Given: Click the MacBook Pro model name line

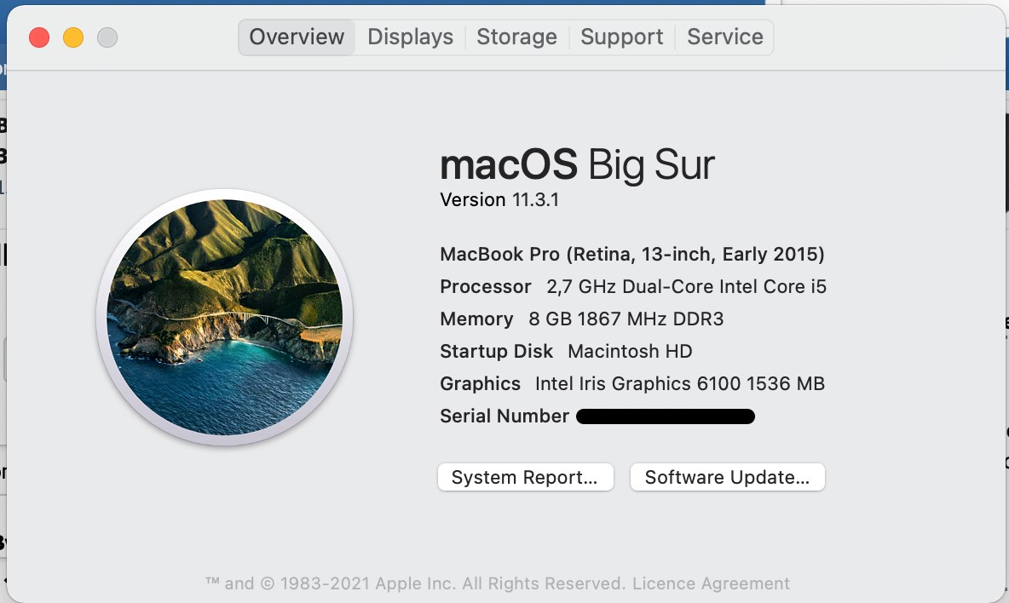Looking at the screenshot, I should [631, 254].
